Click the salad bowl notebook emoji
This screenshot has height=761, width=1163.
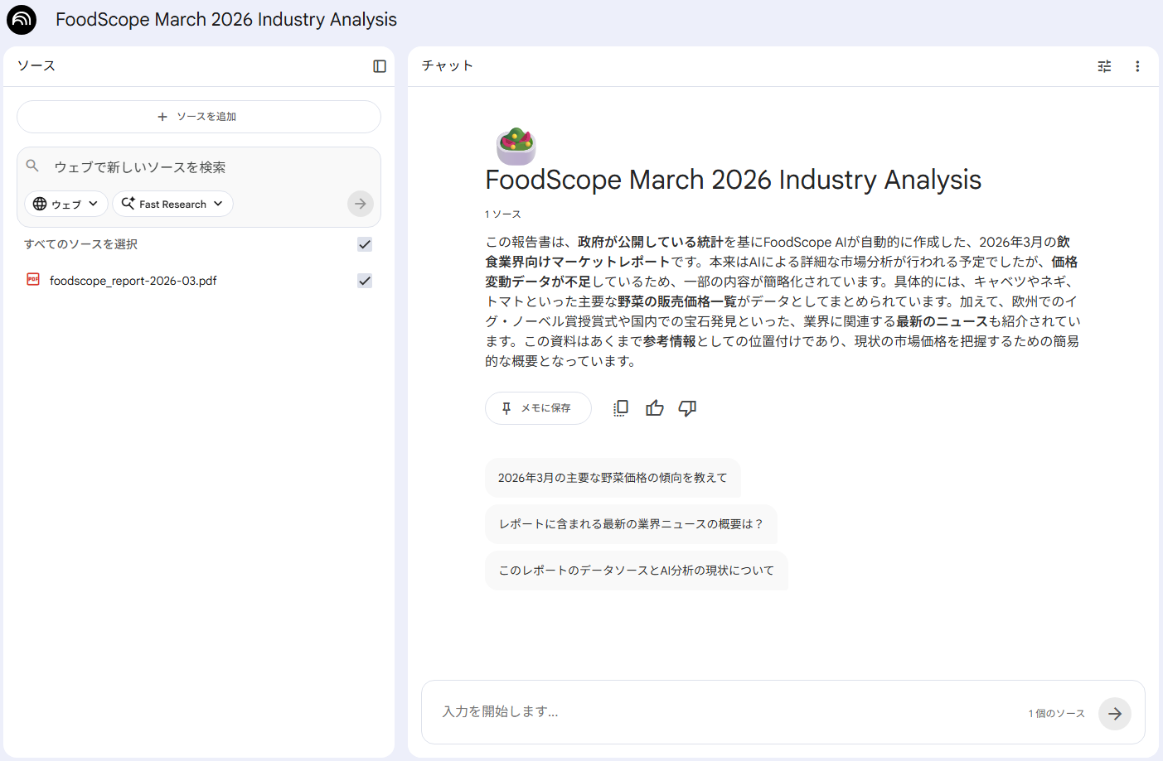coord(516,147)
